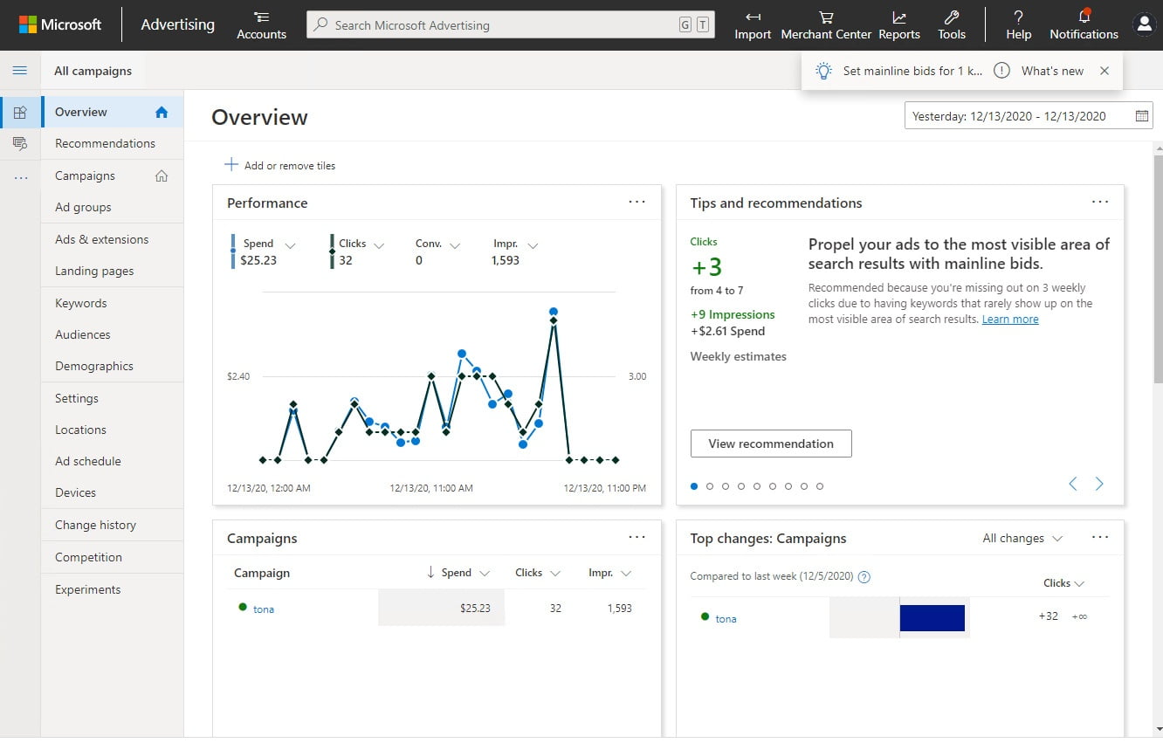Open the date range picker
The height and width of the screenshot is (743, 1163).
[1029, 116]
